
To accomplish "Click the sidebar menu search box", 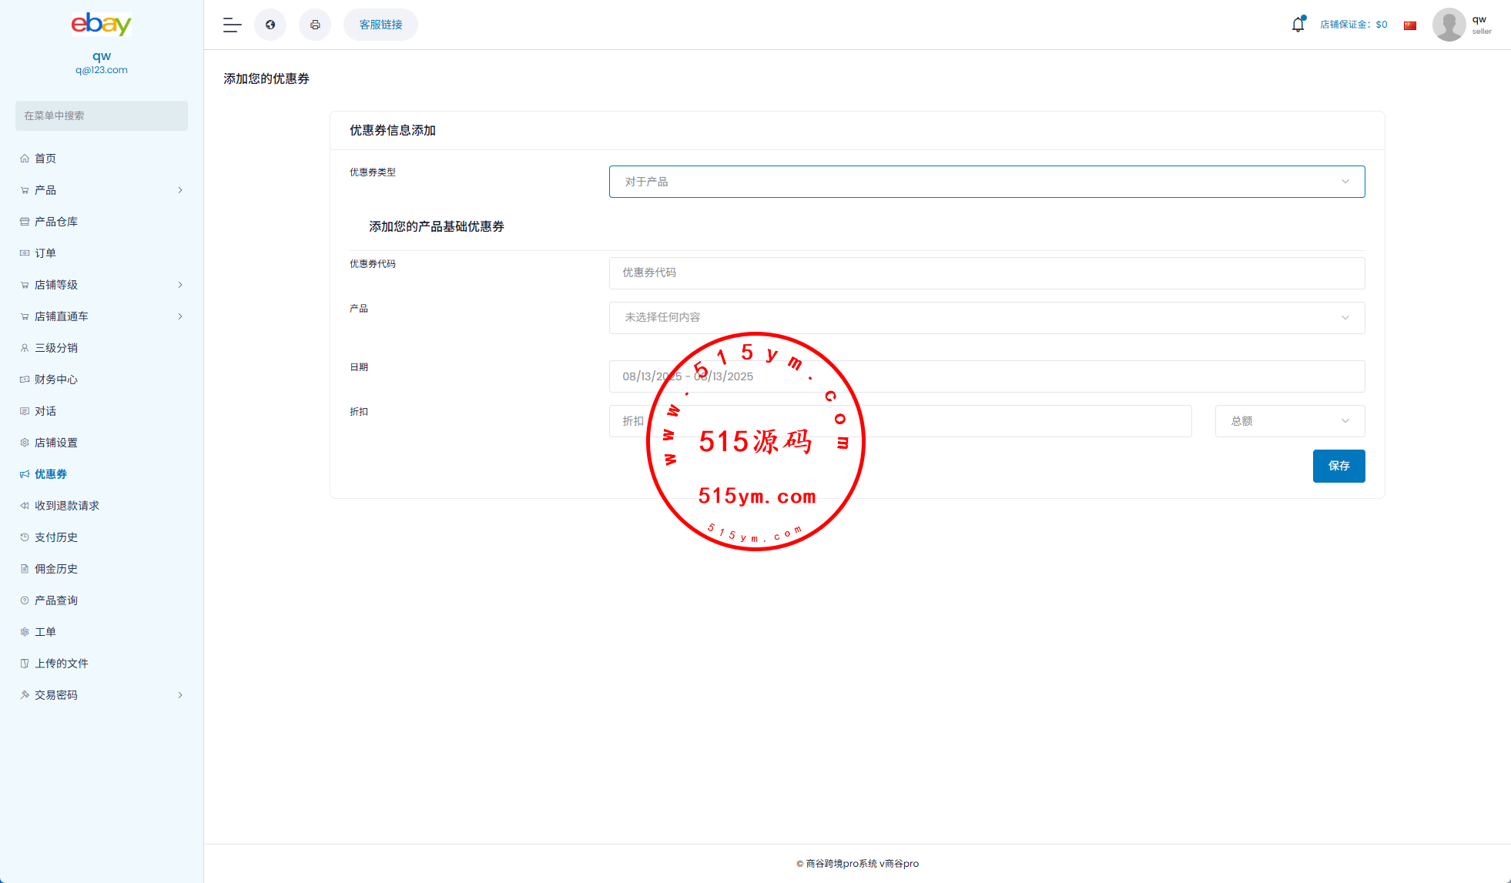I will pos(102,115).
